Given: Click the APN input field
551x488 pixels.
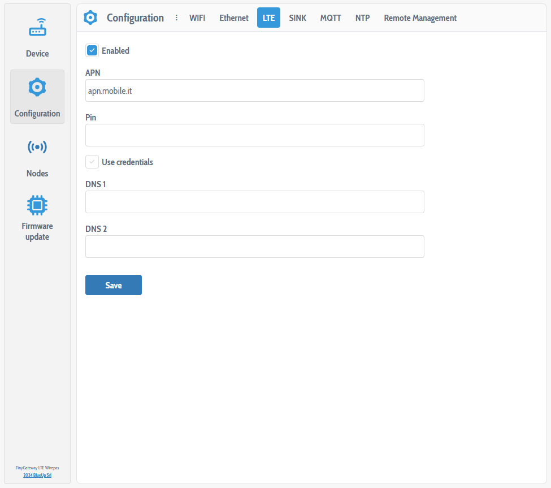Looking at the screenshot, I should [x=254, y=90].
